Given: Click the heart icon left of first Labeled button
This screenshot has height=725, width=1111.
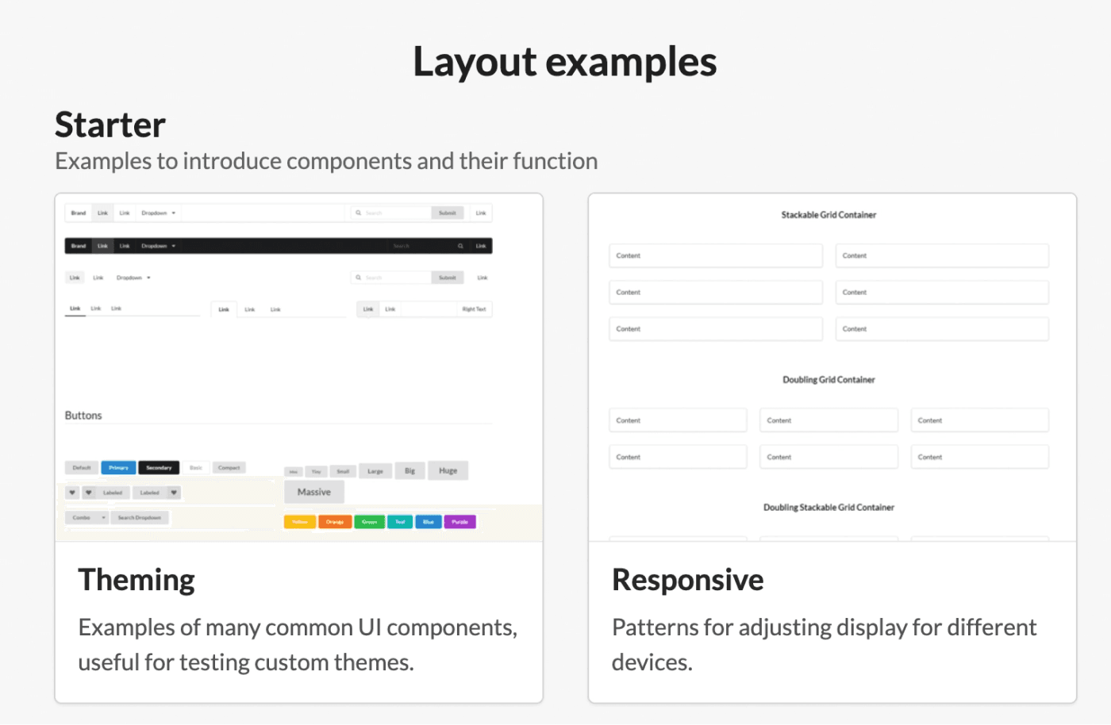Looking at the screenshot, I should pyautogui.click(x=89, y=493).
